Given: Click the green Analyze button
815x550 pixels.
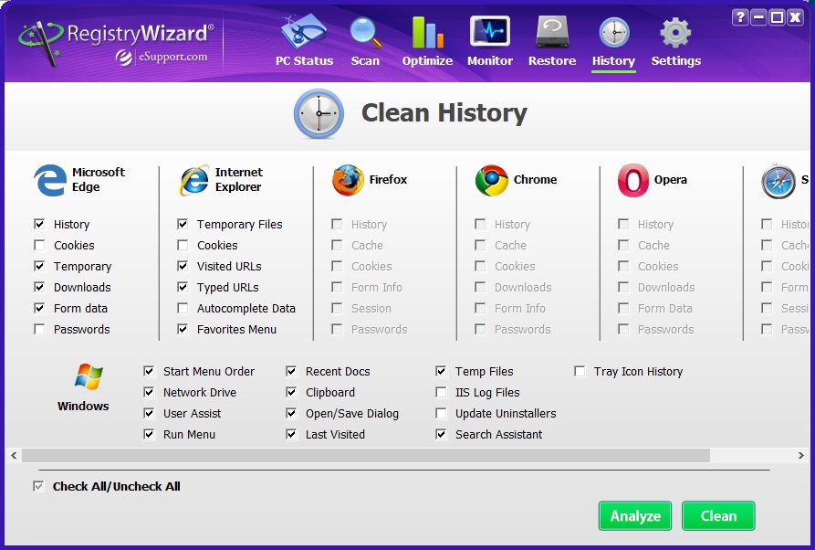Looking at the screenshot, I should (635, 515).
